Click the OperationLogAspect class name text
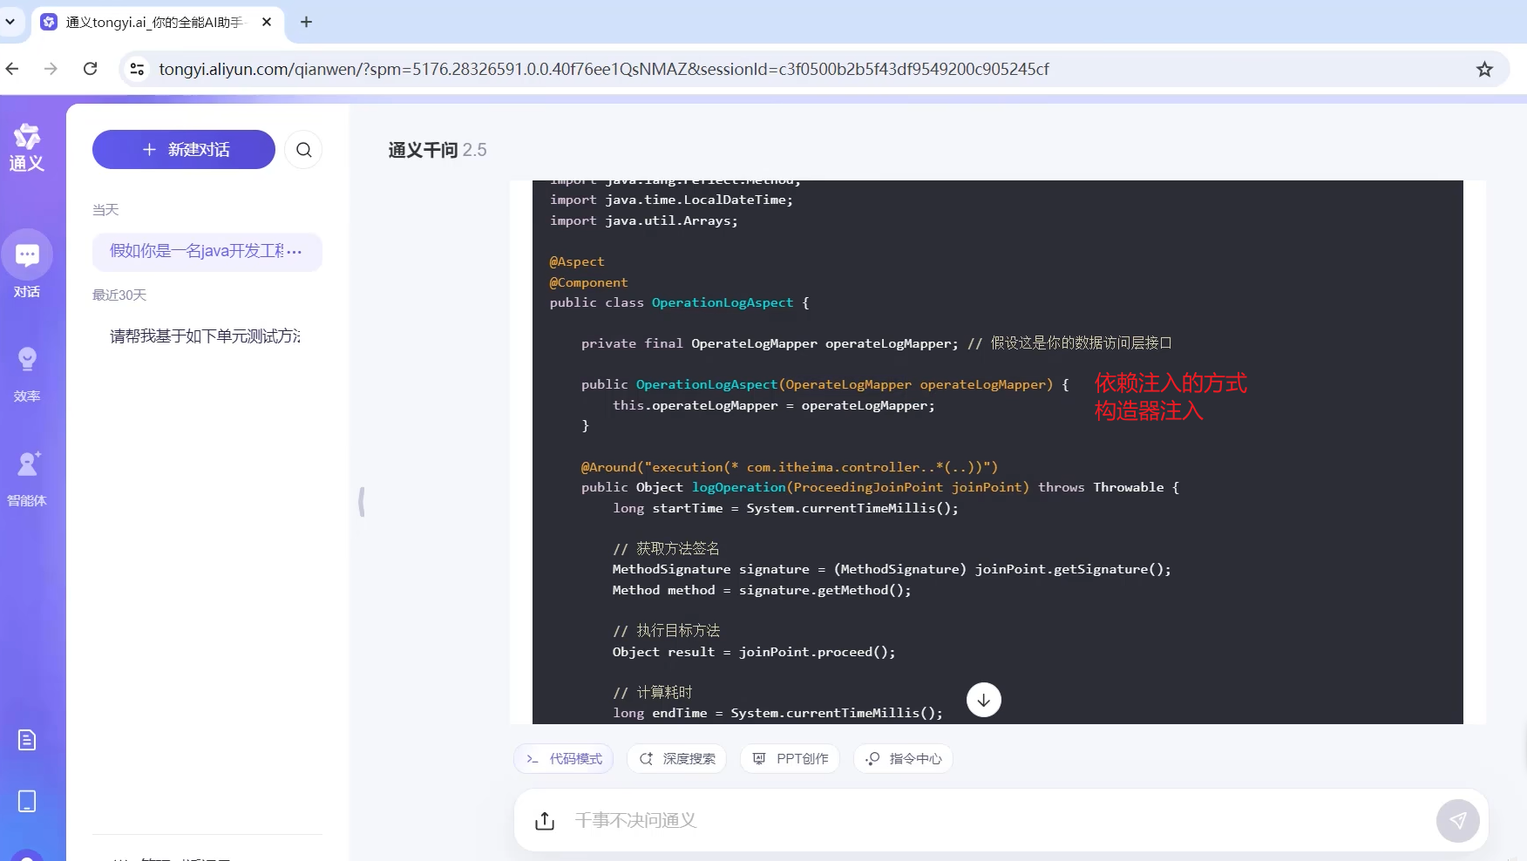Image resolution: width=1527 pixels, height=861 pixels. [x=723, y=302]
